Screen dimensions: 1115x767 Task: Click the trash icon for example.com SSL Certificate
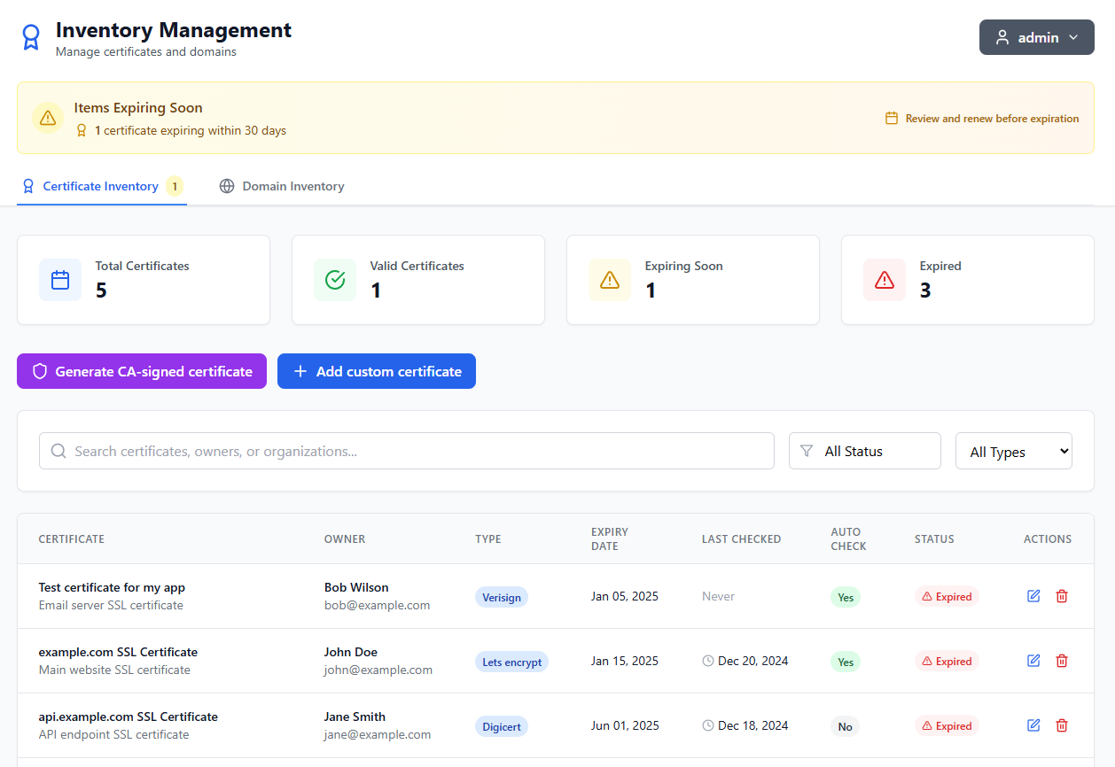pos(1062,661)
